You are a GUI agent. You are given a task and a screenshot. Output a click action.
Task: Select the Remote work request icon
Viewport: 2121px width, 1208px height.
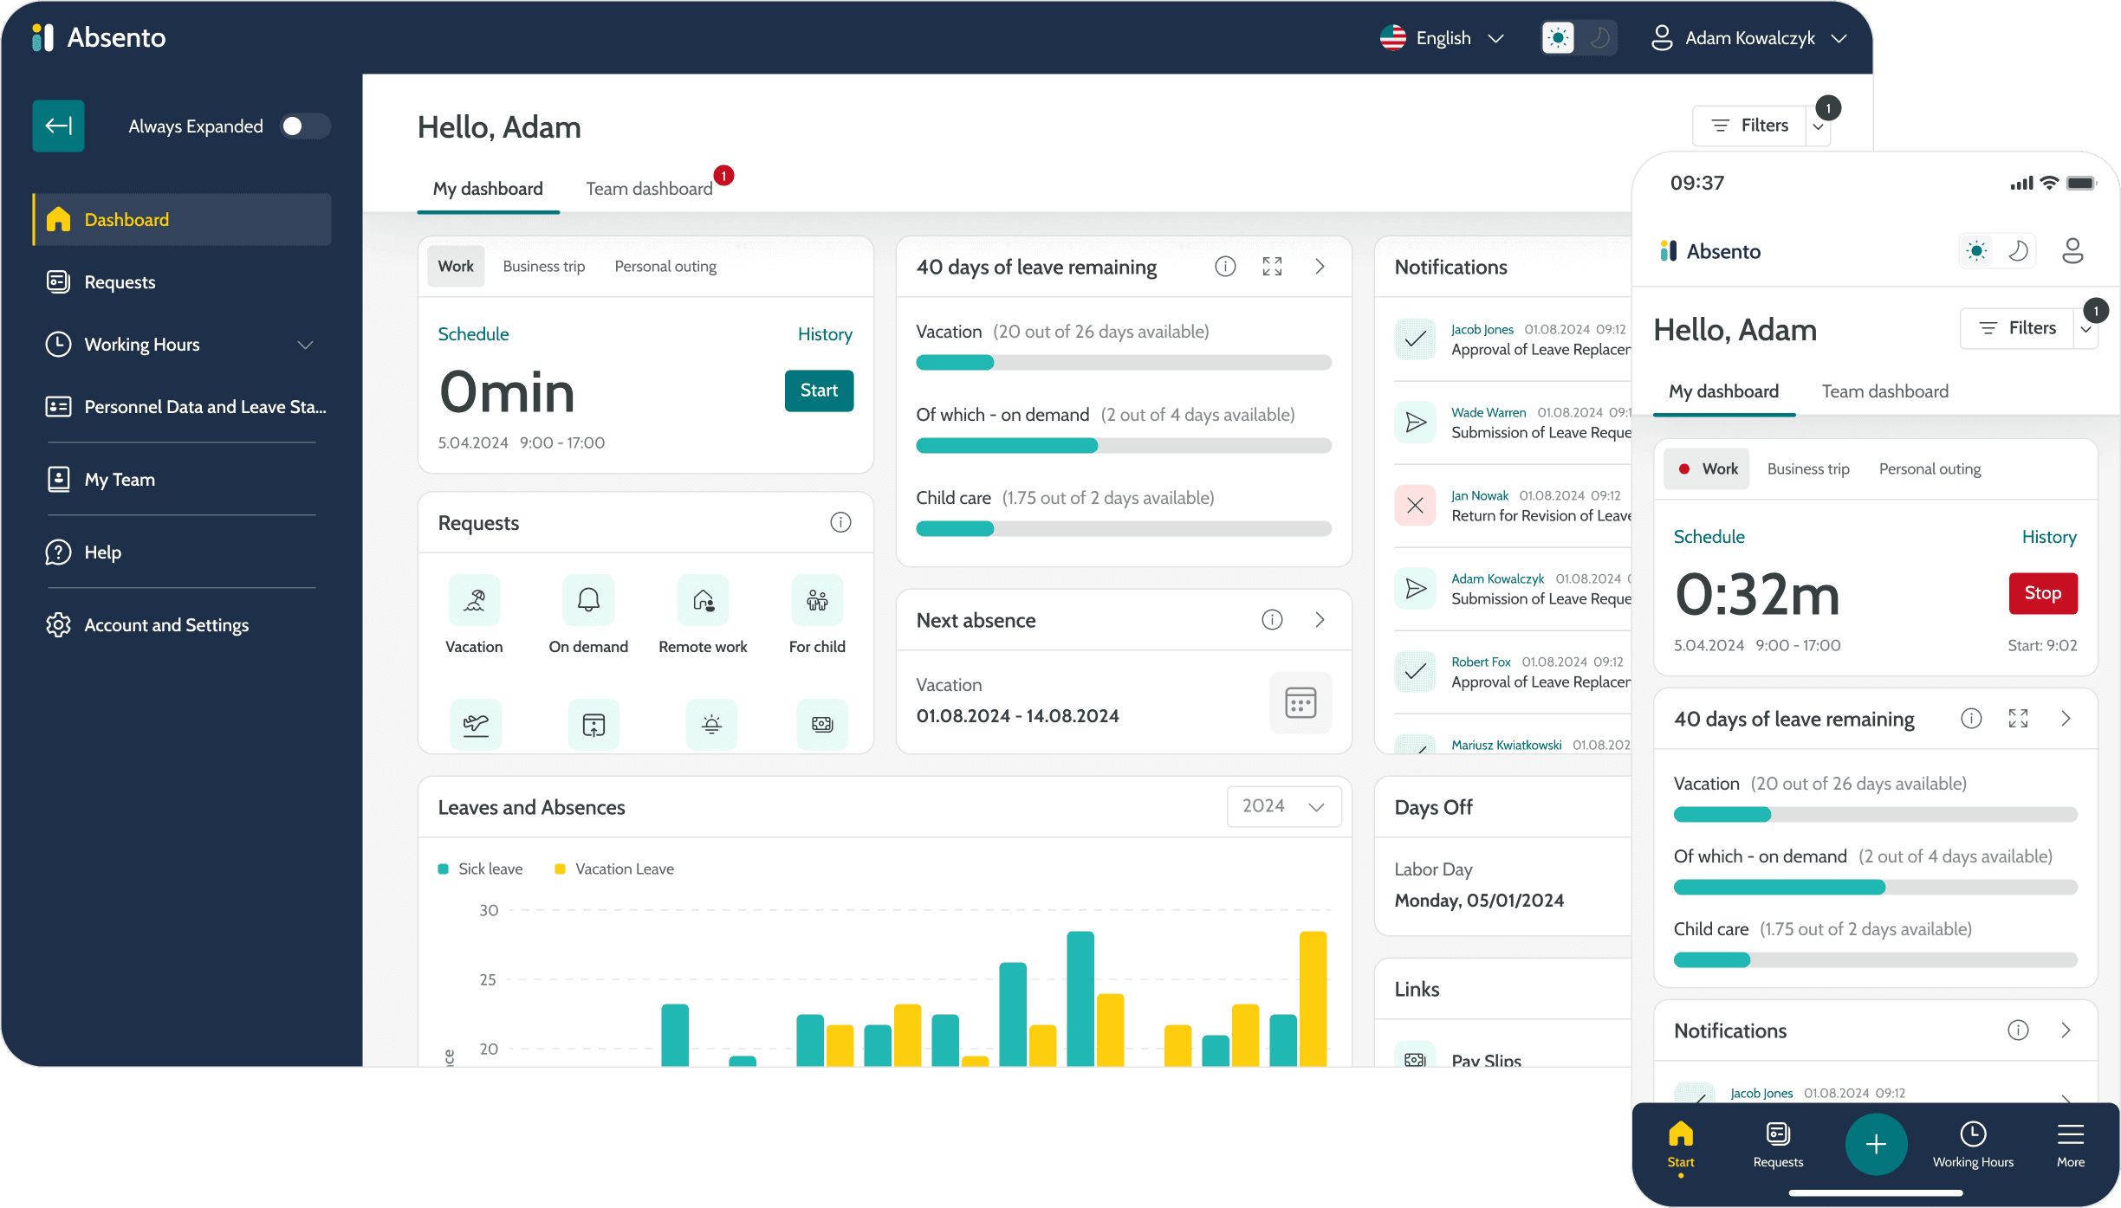coord(703,600)
